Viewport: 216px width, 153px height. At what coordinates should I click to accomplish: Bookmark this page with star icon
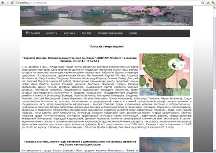[x=203, y=3]
